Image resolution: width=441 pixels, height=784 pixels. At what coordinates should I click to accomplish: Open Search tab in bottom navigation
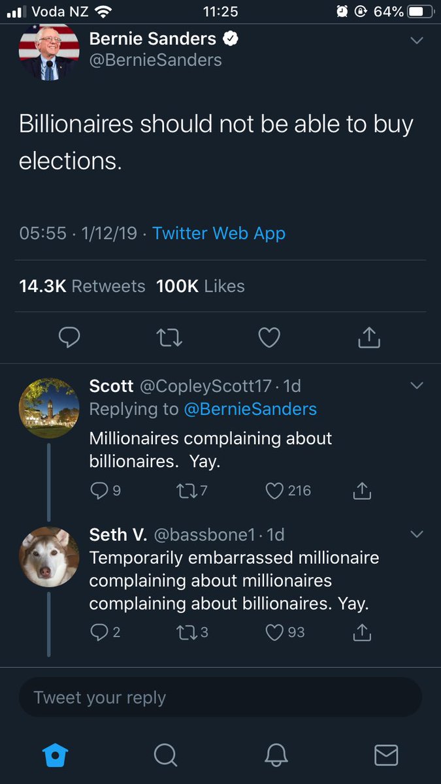pos(165,755)
